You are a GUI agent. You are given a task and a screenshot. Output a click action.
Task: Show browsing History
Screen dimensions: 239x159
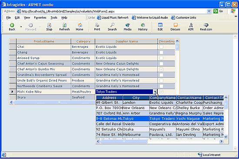point(143,27)
